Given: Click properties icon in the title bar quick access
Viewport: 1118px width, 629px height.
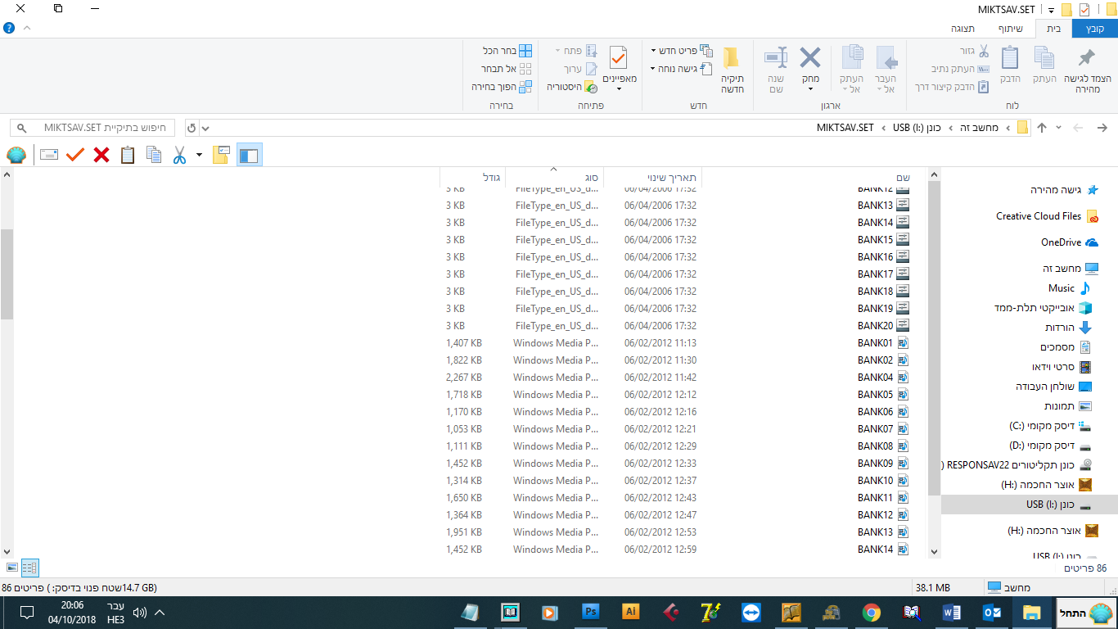Looking at the screenshot, I should [1084, 10].
